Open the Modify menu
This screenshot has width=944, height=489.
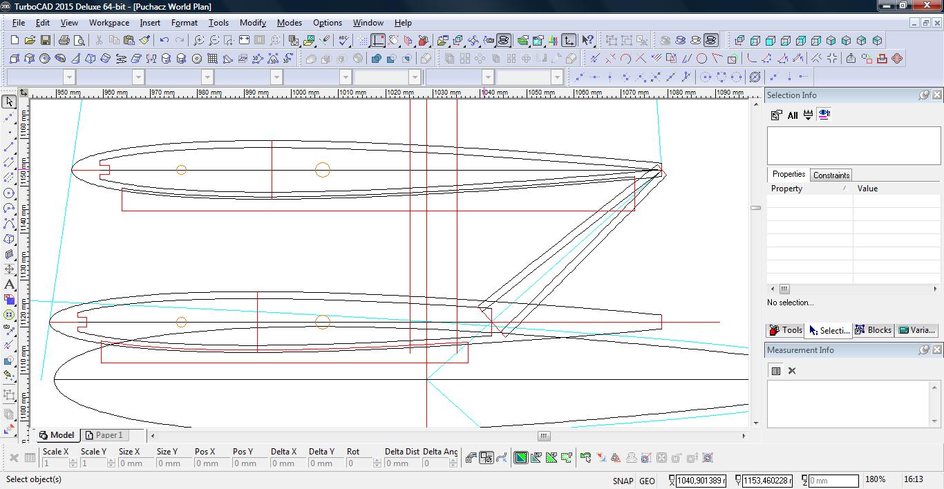point(252,23)
